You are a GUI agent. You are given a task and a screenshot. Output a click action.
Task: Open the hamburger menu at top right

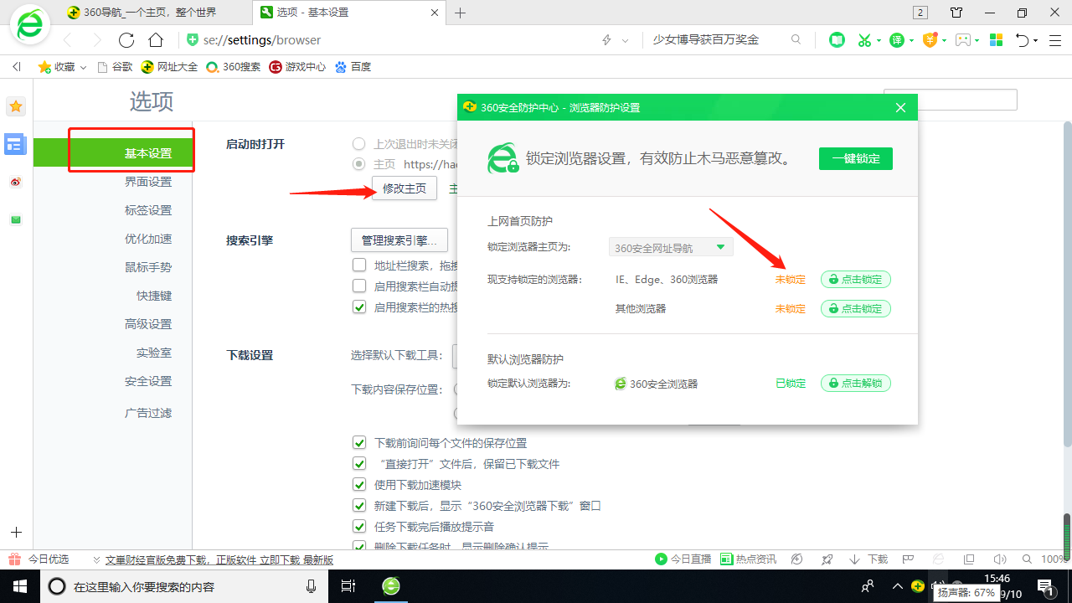tap(1054, 39)
